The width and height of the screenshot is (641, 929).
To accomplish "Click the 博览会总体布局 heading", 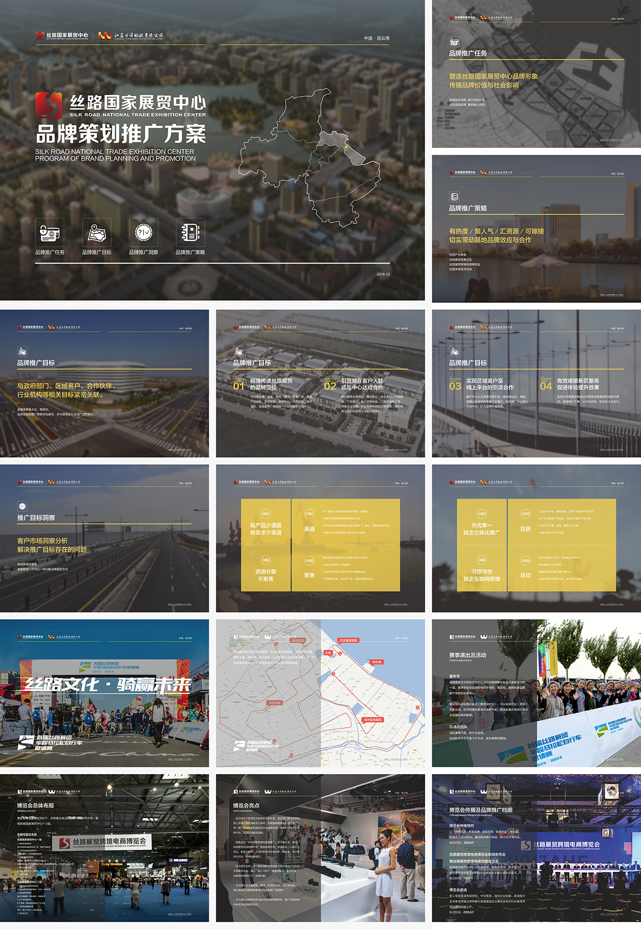I will pos(35,805).
